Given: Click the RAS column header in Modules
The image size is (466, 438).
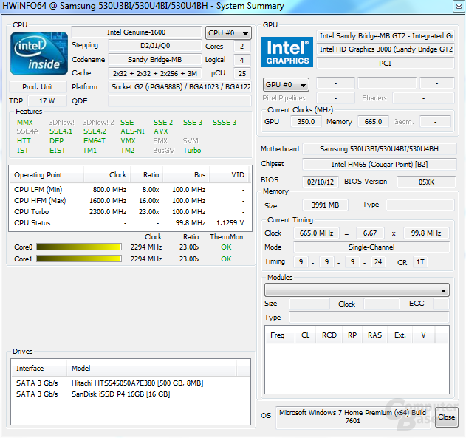Looking at the screenshot, I should 374,335.
